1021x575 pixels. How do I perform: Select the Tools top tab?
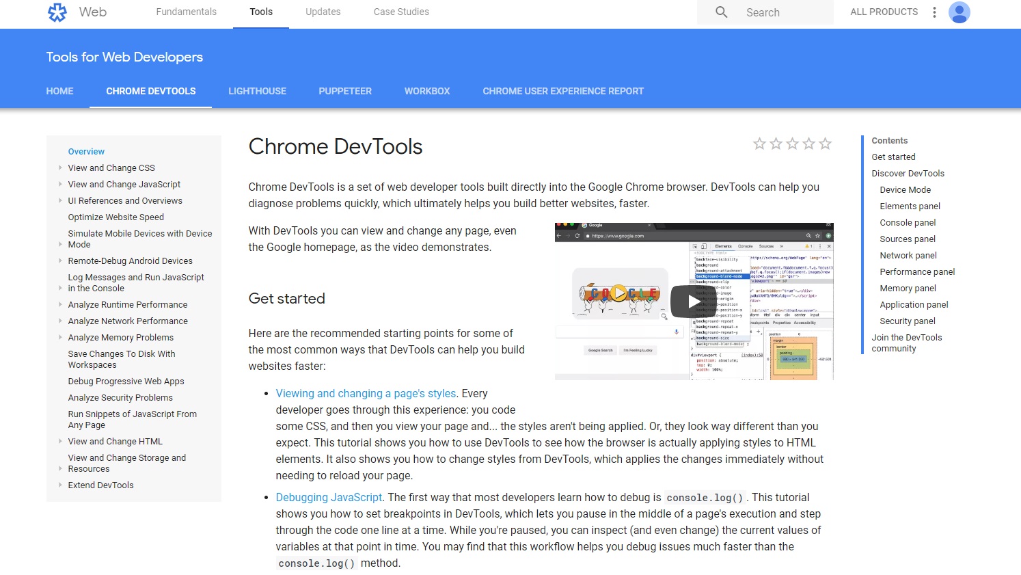pos(261,12)
